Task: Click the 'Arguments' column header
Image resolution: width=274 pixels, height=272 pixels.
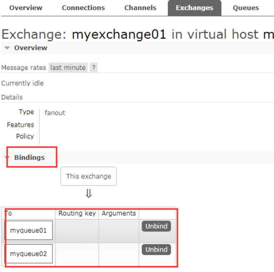Action: pos(119,213)
